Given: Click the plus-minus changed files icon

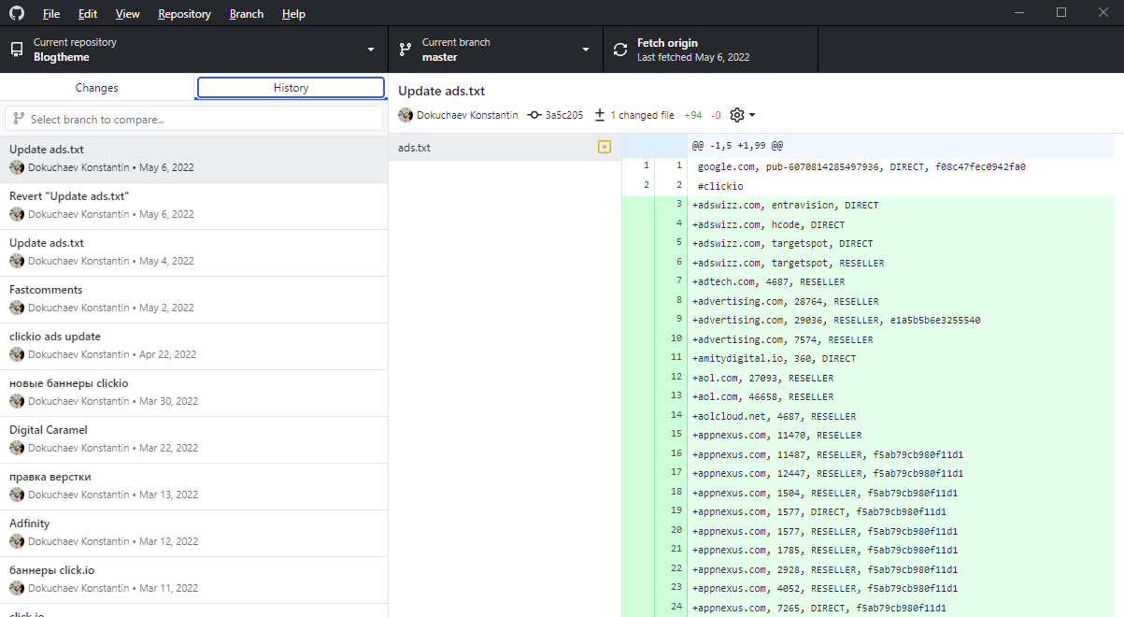Looking at the screenshot, I should click(x=600, y=115).
